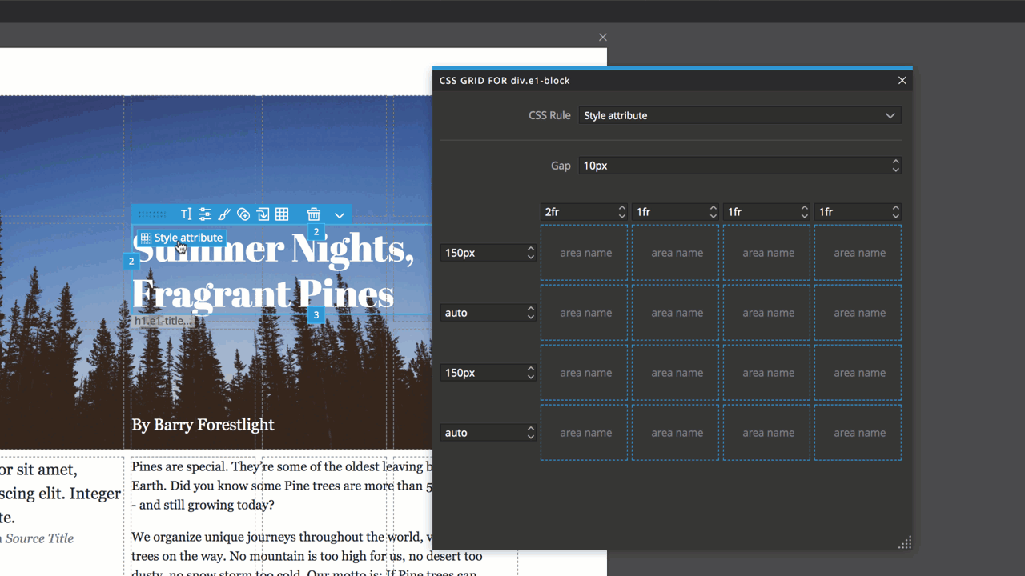Open the CSS grid icon in the toolbar

282,214
